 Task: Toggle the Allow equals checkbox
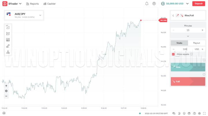(x=173, y=54)
